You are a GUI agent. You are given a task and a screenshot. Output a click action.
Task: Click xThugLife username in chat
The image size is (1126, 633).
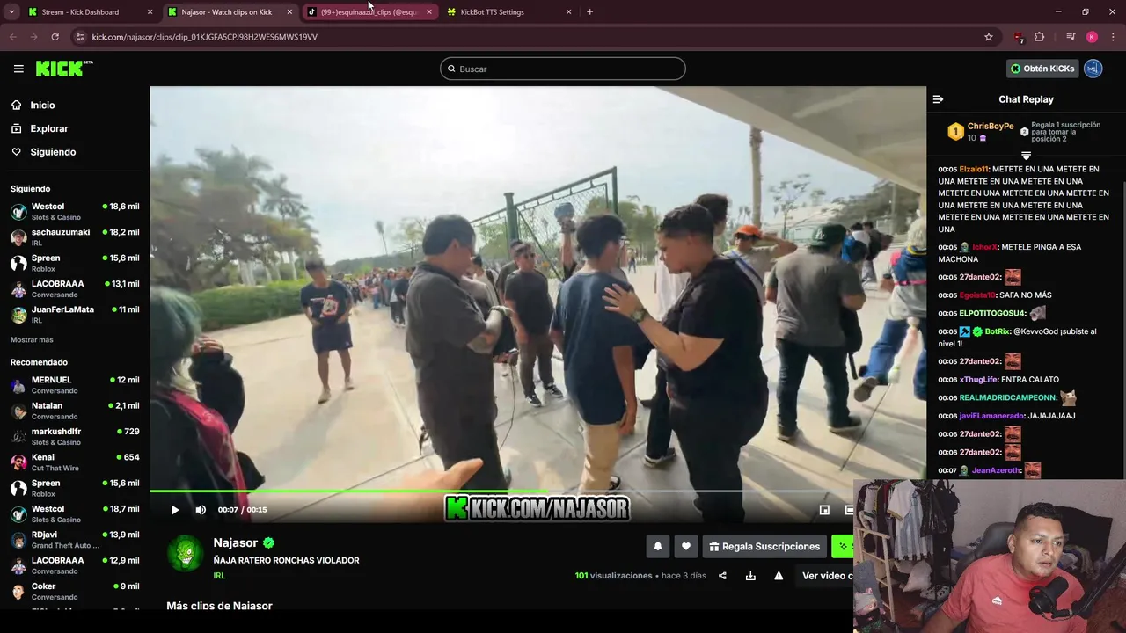pyautogui.click(x=978, y=379)
